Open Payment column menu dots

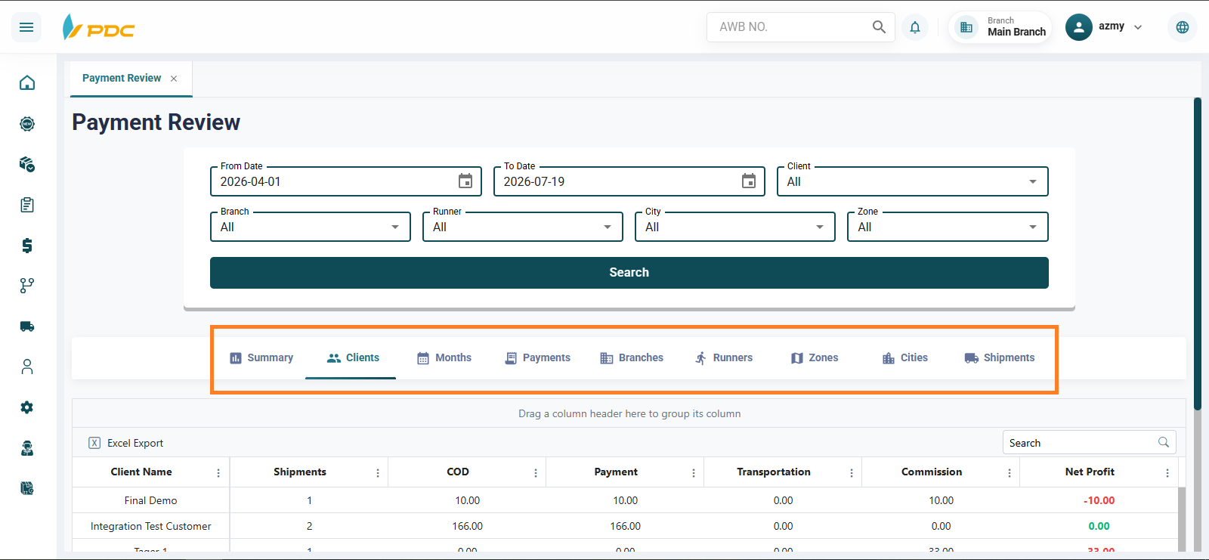(x=694, y=473)
